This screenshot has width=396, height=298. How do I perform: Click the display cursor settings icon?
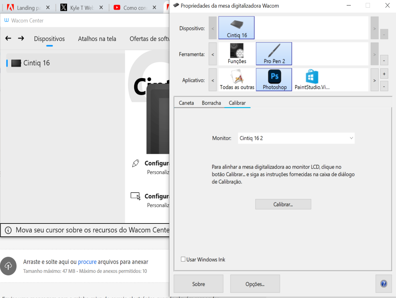(135, 196)
